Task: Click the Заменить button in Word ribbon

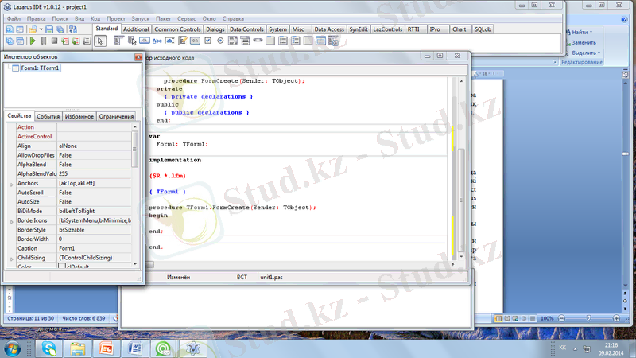Action: tap(583, 41)
